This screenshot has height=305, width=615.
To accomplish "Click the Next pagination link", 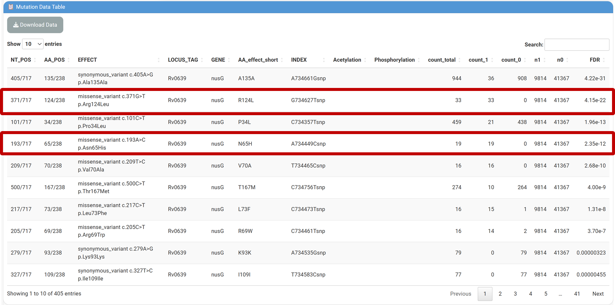I will (598, 294).
